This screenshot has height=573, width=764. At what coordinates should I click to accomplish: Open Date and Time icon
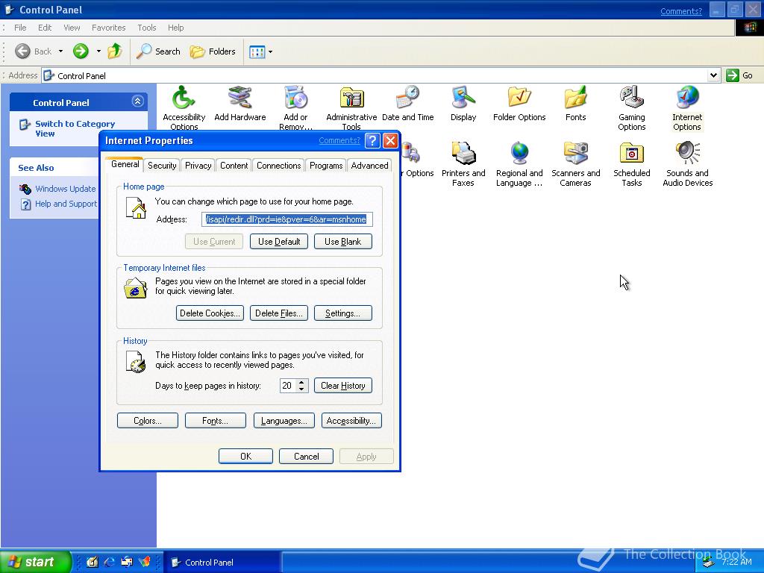pos(408,103)
